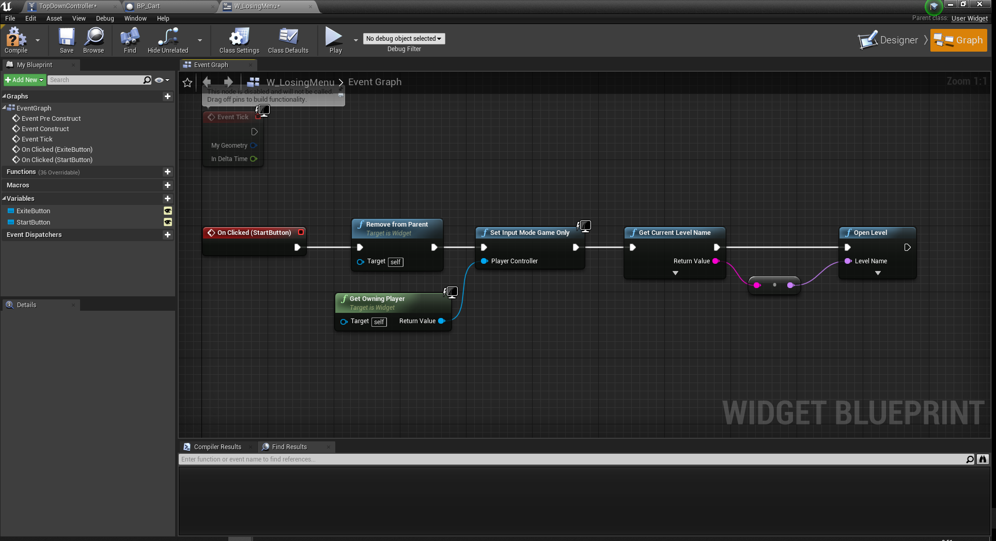
Task: Toggle Hide Unrelated nodes
Action: (x=168, y=40)
